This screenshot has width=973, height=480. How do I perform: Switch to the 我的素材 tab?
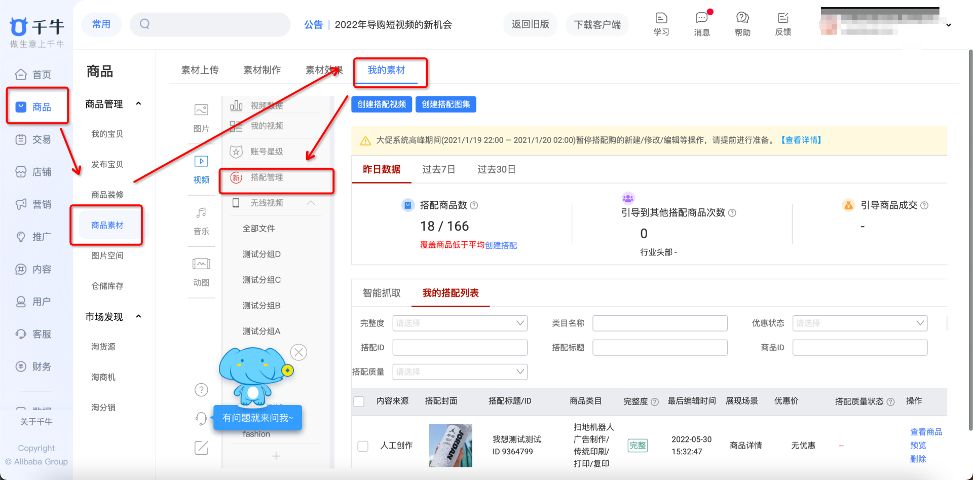(386, 70)
